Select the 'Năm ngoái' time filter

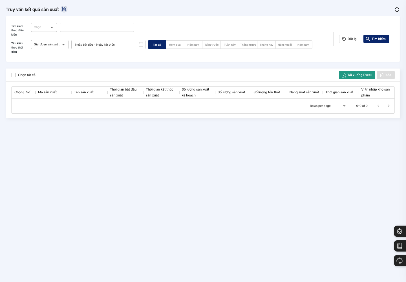[285, 45]
